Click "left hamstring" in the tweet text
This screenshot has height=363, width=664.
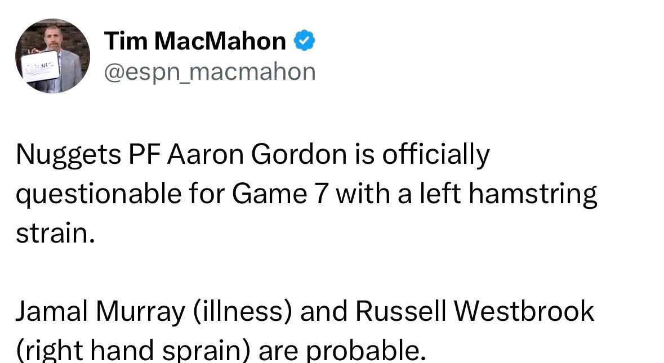click(x=508, y=195)
